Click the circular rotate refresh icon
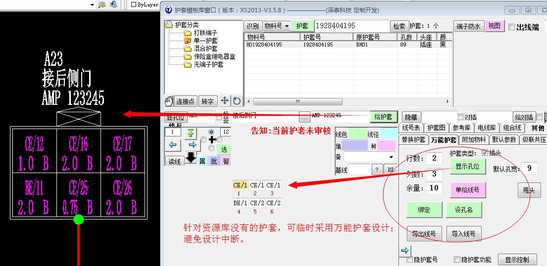This screenshot has width=547, height=266. (237, 101)
